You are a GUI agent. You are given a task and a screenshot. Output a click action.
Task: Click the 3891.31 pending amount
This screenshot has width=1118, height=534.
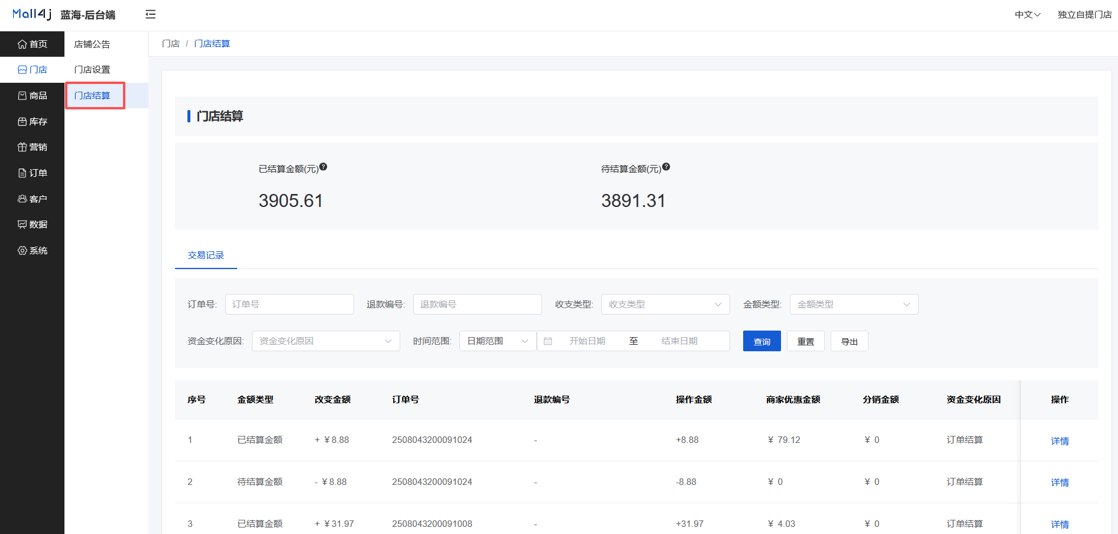(633, 201)
